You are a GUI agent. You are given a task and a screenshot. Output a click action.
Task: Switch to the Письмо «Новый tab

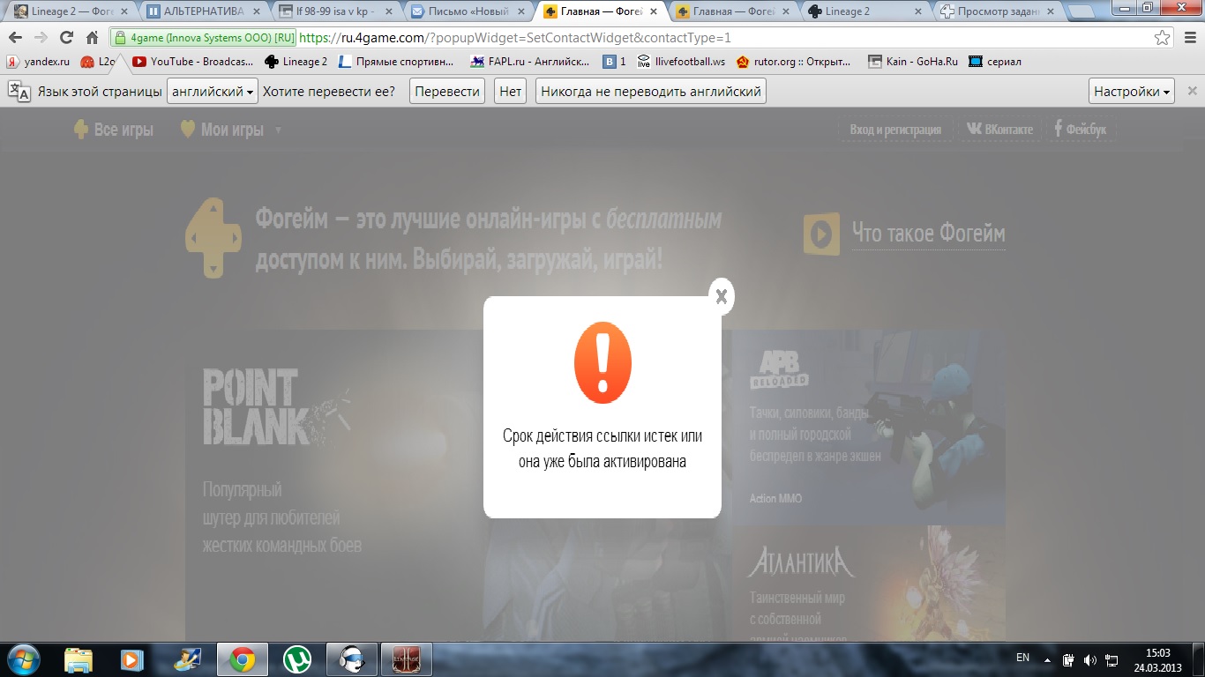pos(468,11)
